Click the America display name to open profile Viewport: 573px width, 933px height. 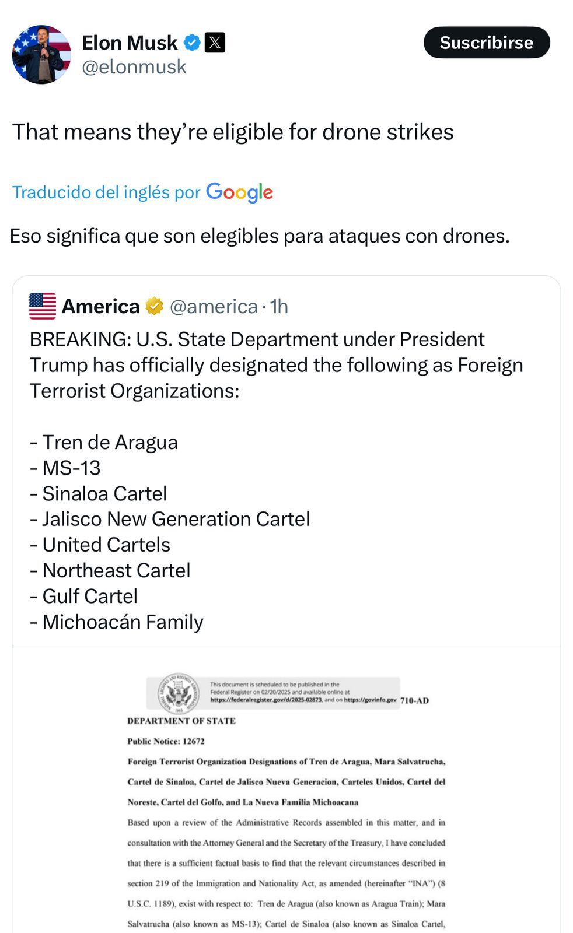100,306
